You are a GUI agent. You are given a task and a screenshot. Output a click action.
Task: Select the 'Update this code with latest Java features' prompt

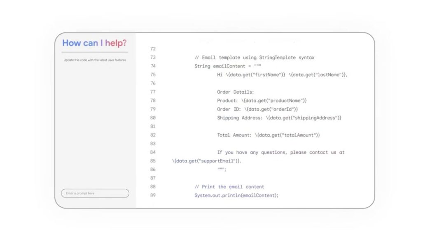pyautogui.click(x=95, y=60)
